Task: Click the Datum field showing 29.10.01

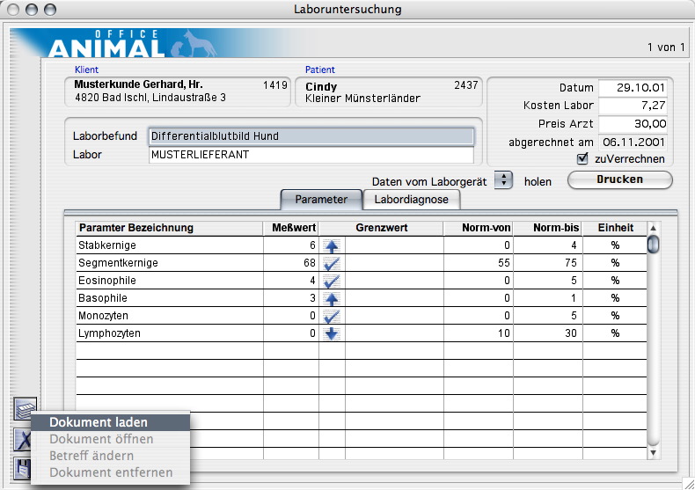Action: [632, 88]
